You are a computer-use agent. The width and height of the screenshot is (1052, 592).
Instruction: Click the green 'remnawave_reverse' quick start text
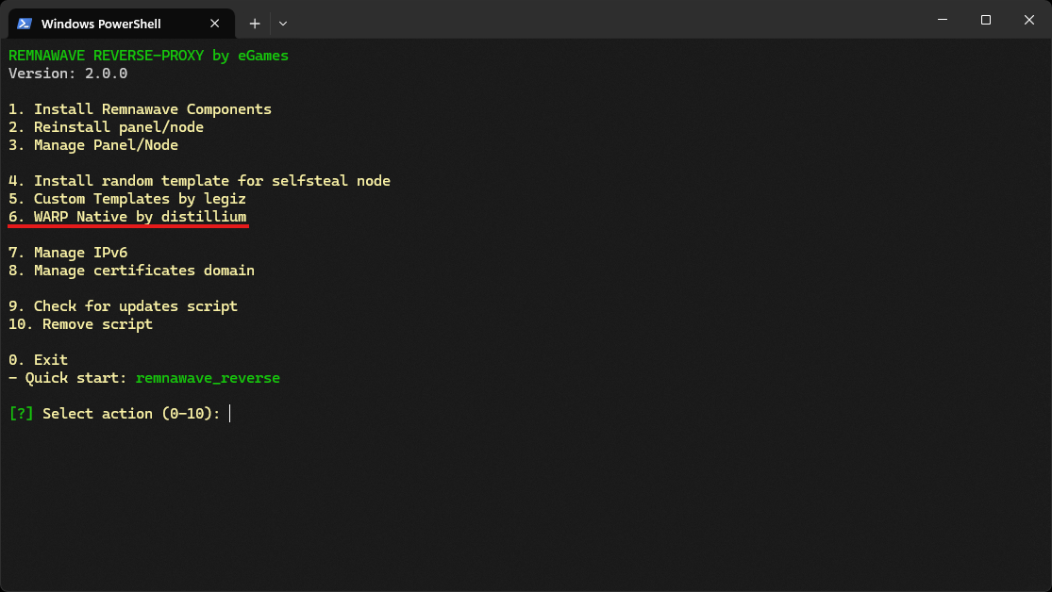pos(208,378)
